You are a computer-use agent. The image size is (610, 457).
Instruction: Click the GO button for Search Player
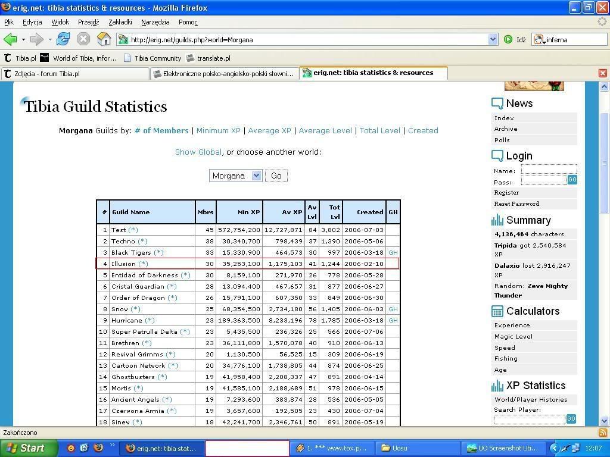(571, 418)
